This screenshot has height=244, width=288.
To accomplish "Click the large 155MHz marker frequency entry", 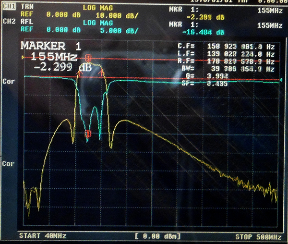I will tap(54, 56).
